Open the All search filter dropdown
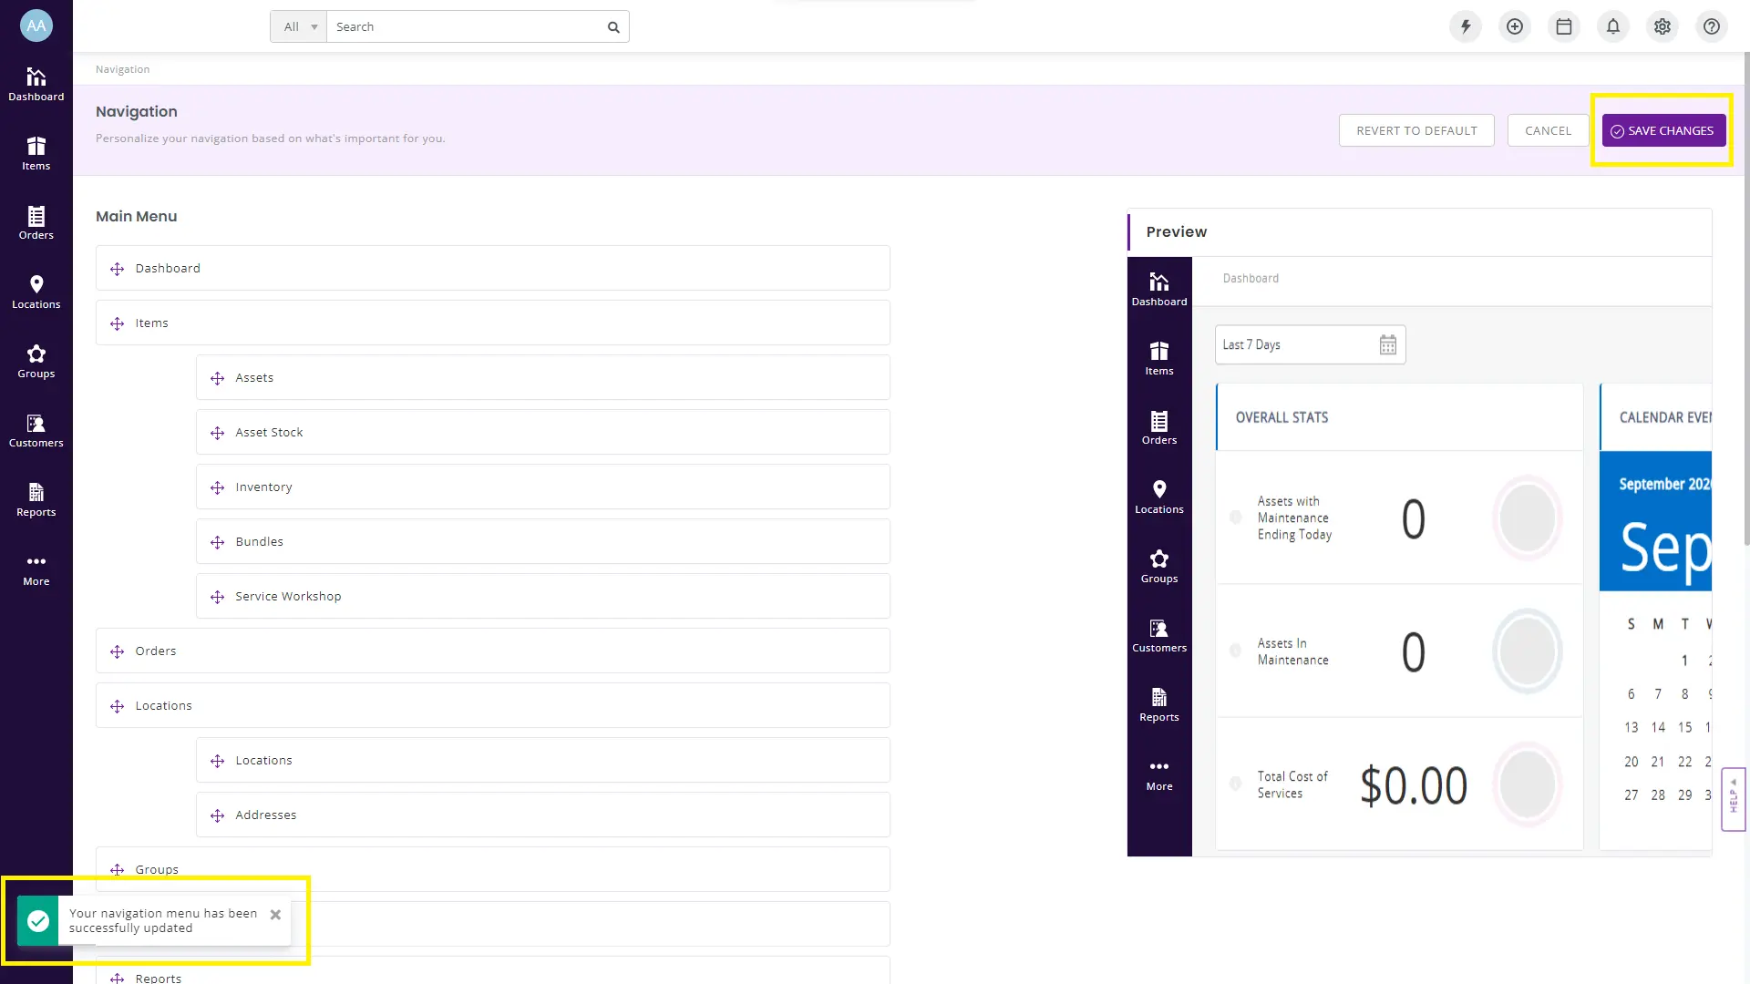The width and height of the screenshot is (1750, 984). (299, 27)
